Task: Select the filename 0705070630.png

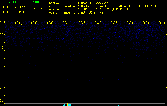Action: [14, 7]
